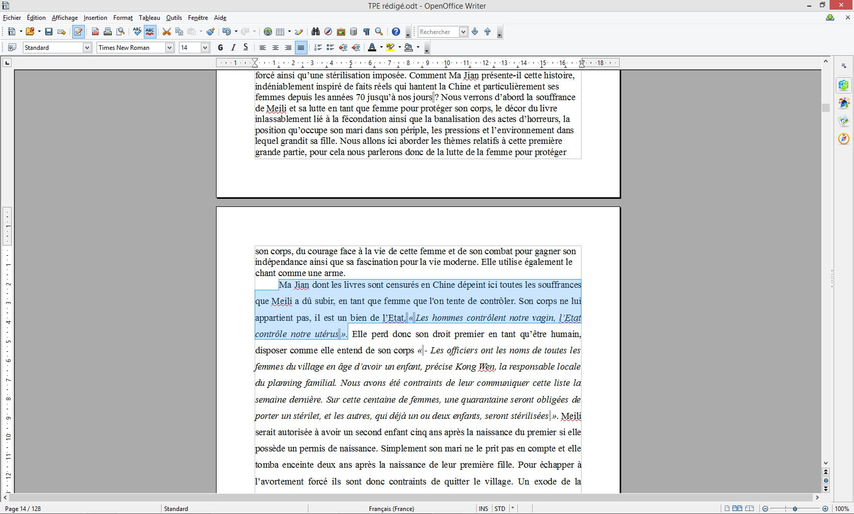Expand New document dropdown arrow

21,32
